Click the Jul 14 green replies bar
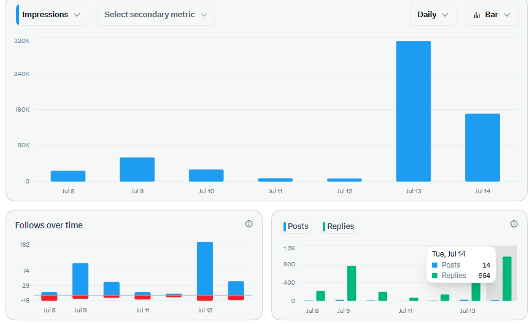Image resolution: width=532 pixels, height=324 pixels. [x=507, y=279]
